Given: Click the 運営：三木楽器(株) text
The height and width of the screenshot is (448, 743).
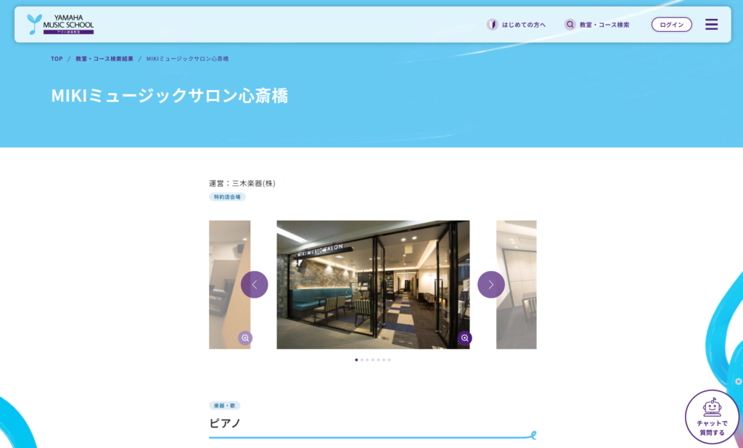Looking at the screenshot, I should (242, 184).
